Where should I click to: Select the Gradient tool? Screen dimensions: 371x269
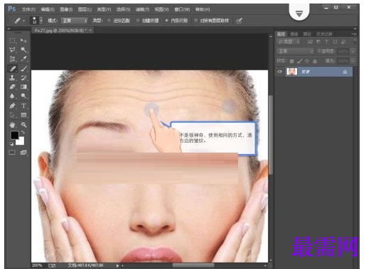pyautogui.click(x=23, y=87)
